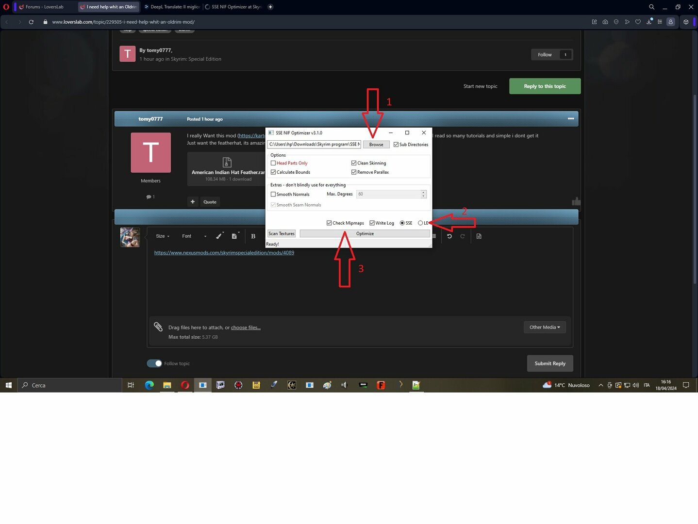Click the undo icon in reply editor
This screenshot has width=698, height=524.
pos(449,236)
